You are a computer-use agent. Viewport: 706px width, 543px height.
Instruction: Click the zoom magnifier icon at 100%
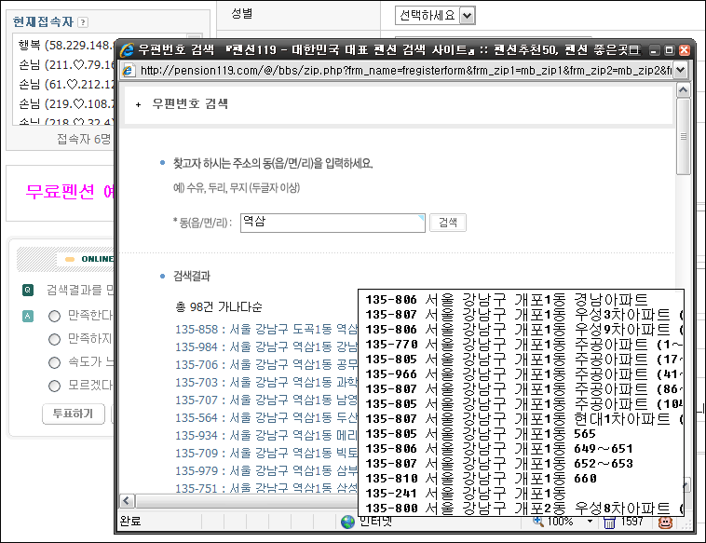pos(538,522)
